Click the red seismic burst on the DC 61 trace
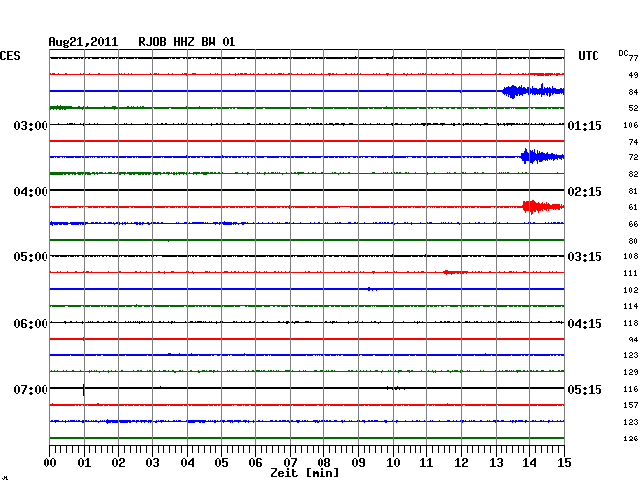 pos(543,206)
